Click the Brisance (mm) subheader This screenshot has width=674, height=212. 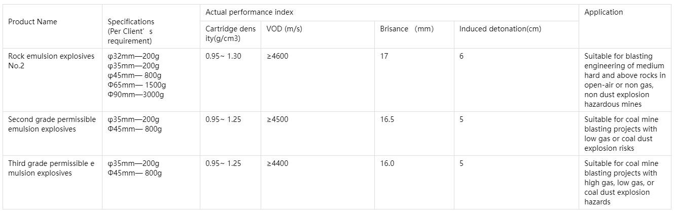click(407, 29)
